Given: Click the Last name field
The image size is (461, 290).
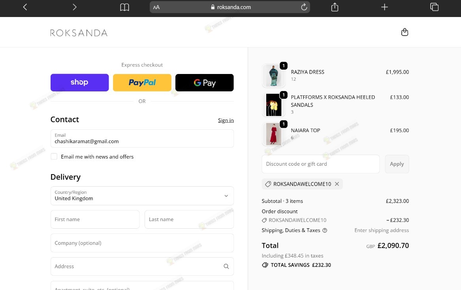Looking at the screenshot, I should click(x=189, y=219).
